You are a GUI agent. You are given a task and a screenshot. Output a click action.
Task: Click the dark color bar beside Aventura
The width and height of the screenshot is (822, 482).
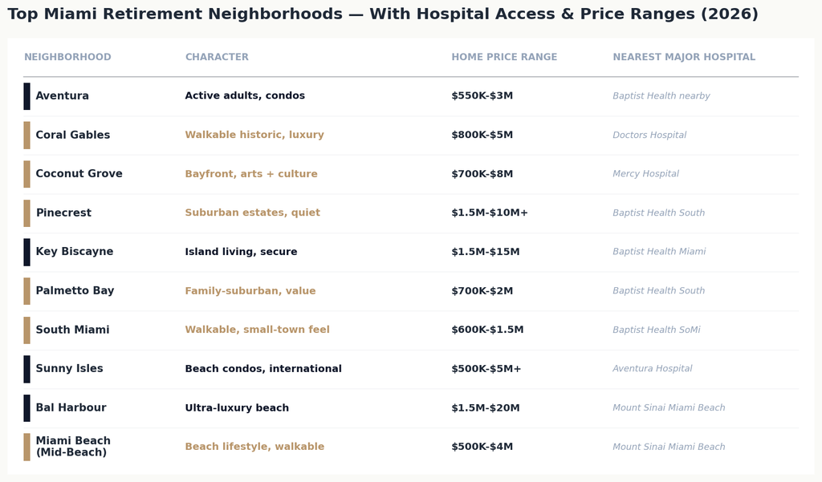(26, 96)
